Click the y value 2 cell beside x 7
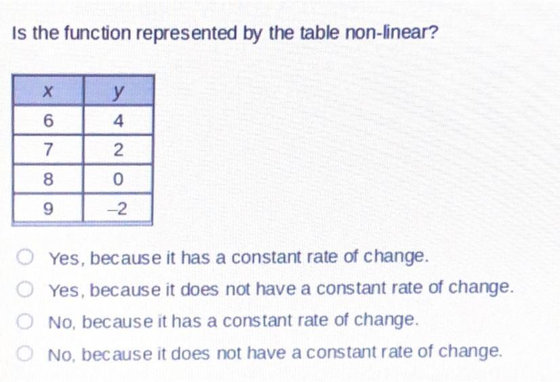Image resolution: width=560 pixels, height=382 pixels. [118, 151]
